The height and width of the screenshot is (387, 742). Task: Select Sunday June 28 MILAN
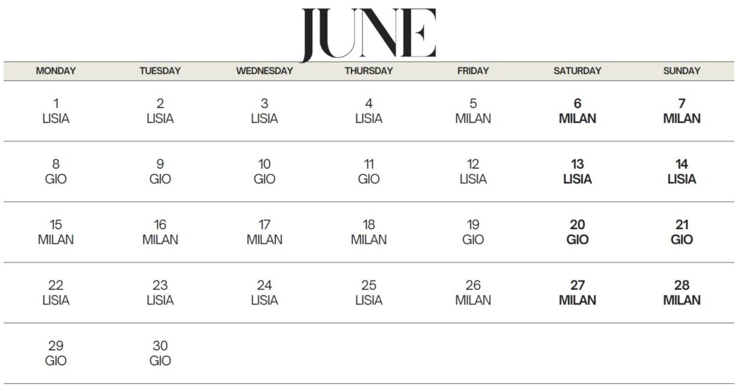(x=682, y=293)
